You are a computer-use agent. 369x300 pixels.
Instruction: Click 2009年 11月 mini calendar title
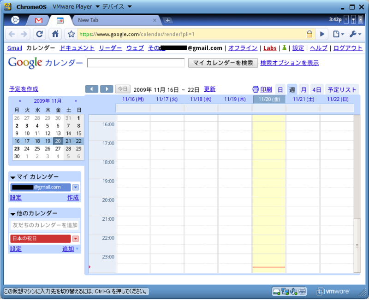(48, 101)
